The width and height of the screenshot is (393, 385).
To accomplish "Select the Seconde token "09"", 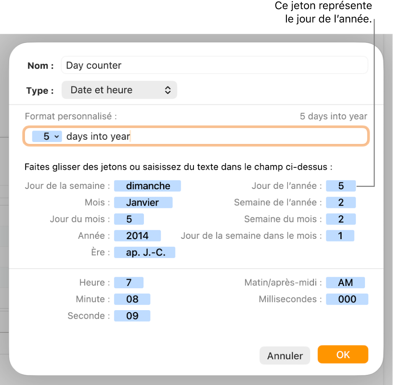I will click(x=132, y=316).
